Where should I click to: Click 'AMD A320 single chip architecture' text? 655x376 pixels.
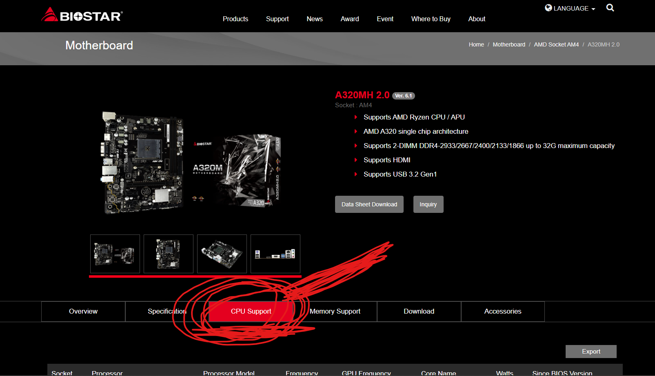[416, 131]
